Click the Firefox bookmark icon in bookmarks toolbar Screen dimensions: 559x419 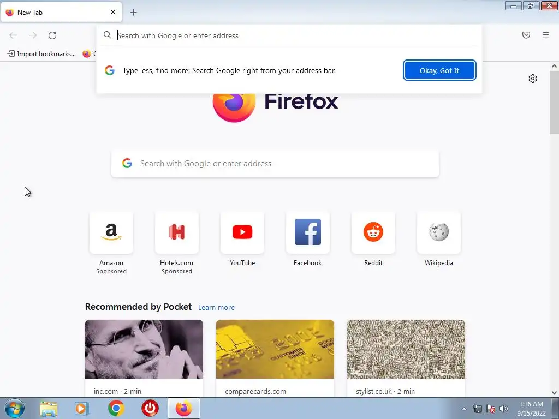[x=87, y=54]
